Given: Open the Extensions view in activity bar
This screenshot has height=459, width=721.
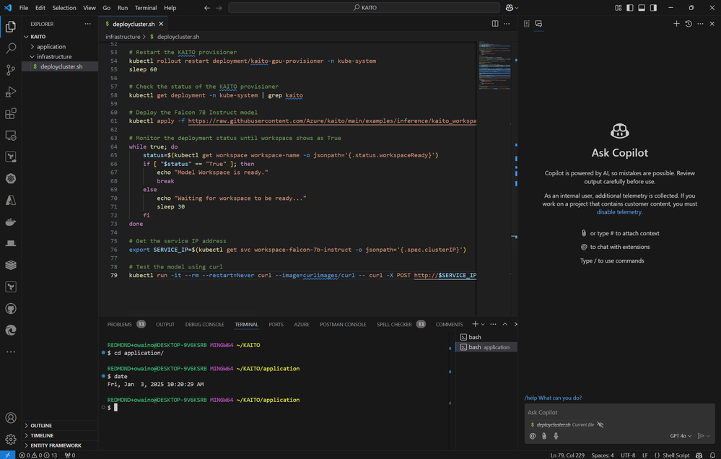Looking at the screenshot, I should coord(11,113).
